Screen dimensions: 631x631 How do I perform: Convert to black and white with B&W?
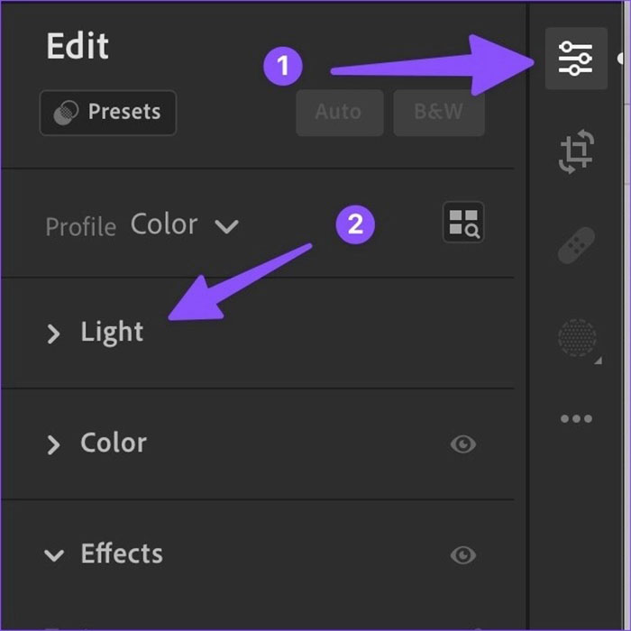click(439, 113)
